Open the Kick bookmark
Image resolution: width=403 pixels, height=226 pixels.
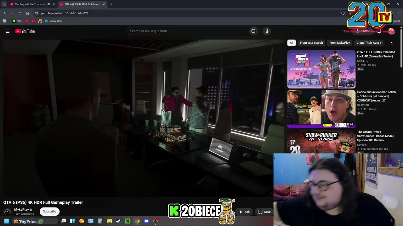click(x=17, y=21)
